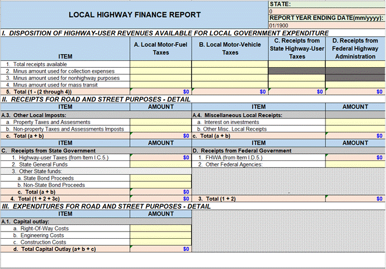Click nonhighway purposes cell under State Highway-User Taxes
The image size is (386, 269).
point(297,78)
